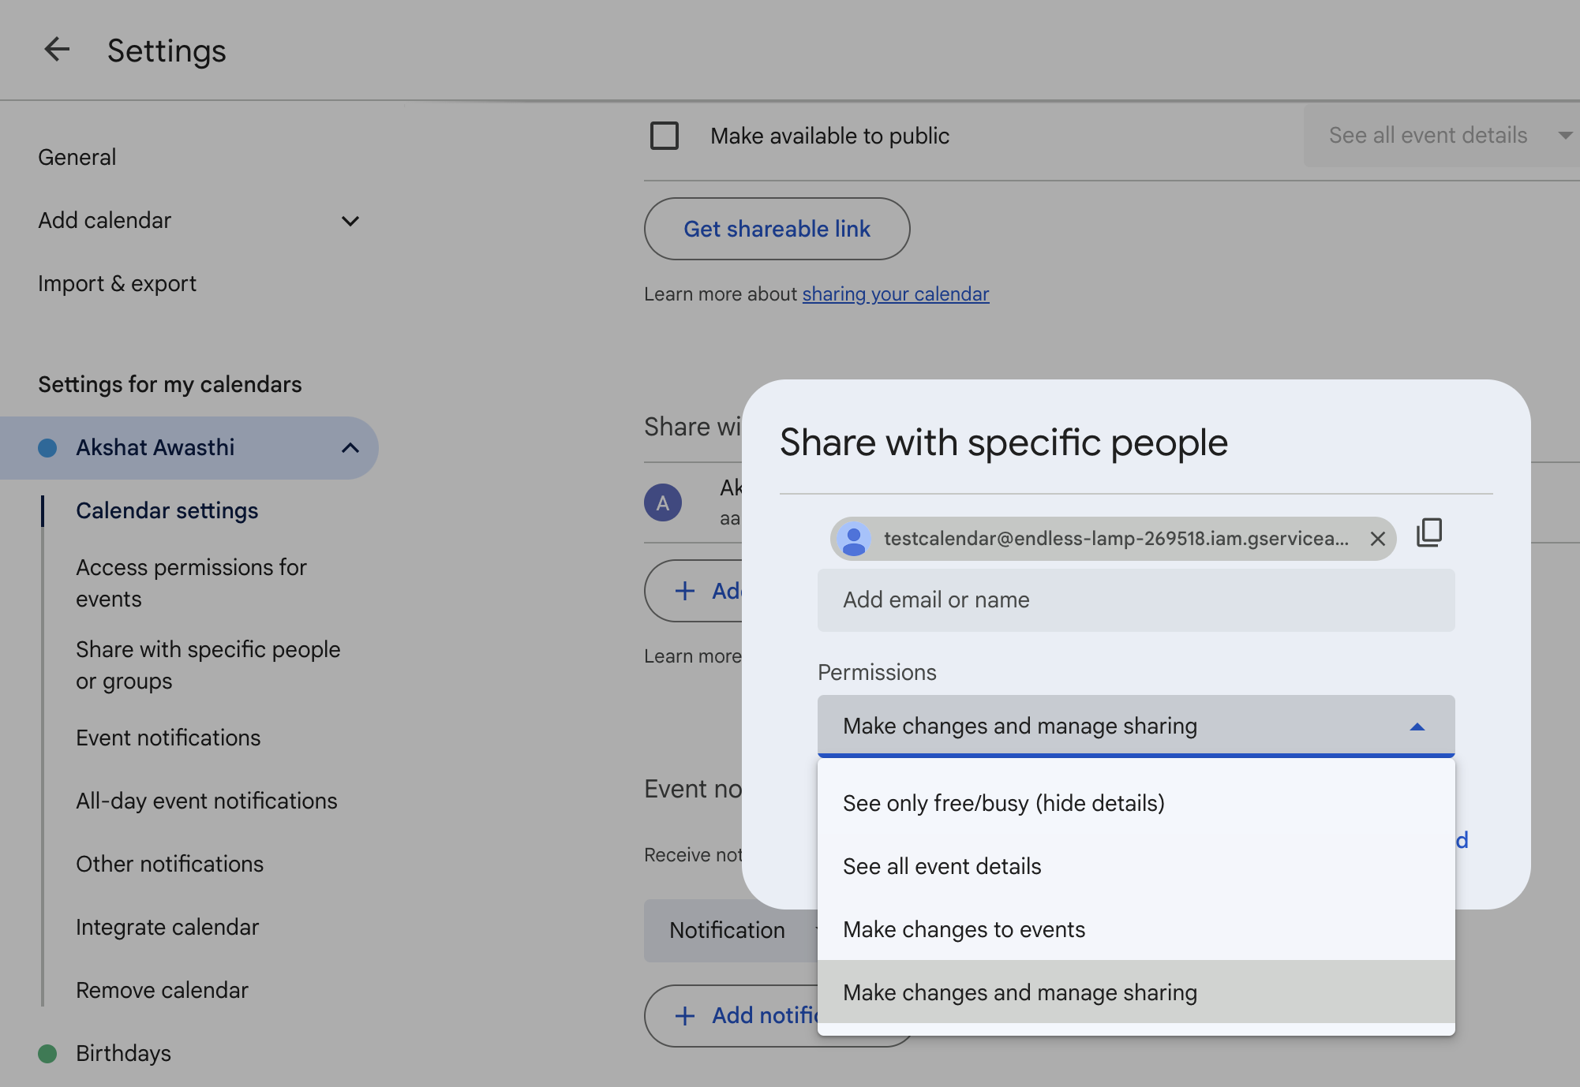Select 'See only free/busy (hide details)' option
The height and width of the screenshot is (1087, 1580).
tap(1136, 803)
